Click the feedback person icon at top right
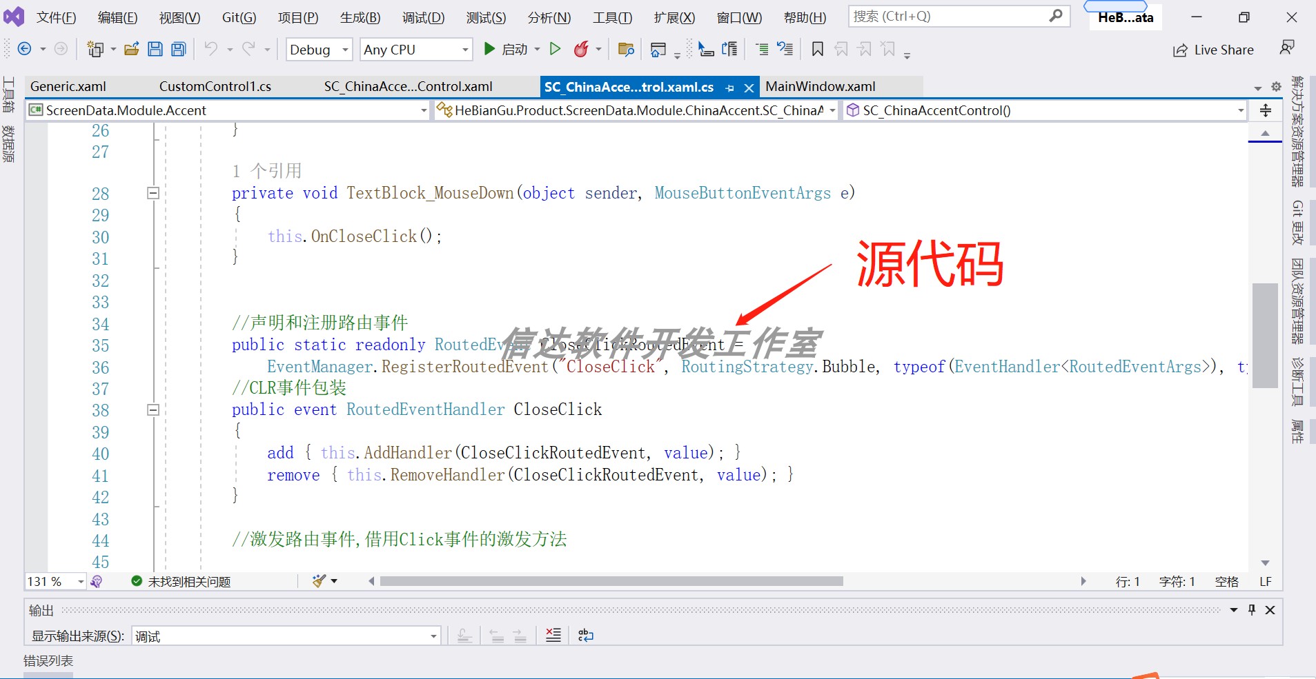The width and height of the screenshot is (1316, 679). [1287, 48]
